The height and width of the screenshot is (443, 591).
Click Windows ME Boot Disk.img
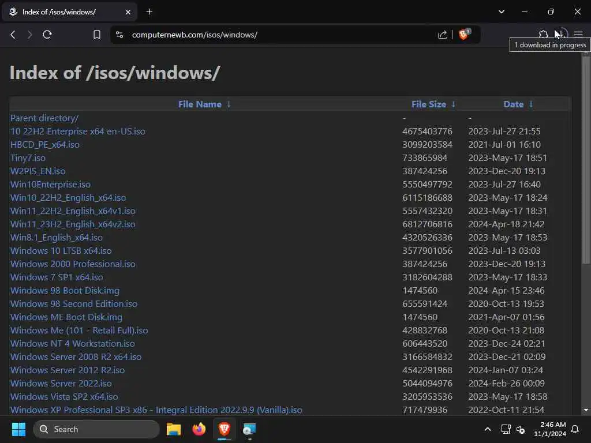click(66, 317)
